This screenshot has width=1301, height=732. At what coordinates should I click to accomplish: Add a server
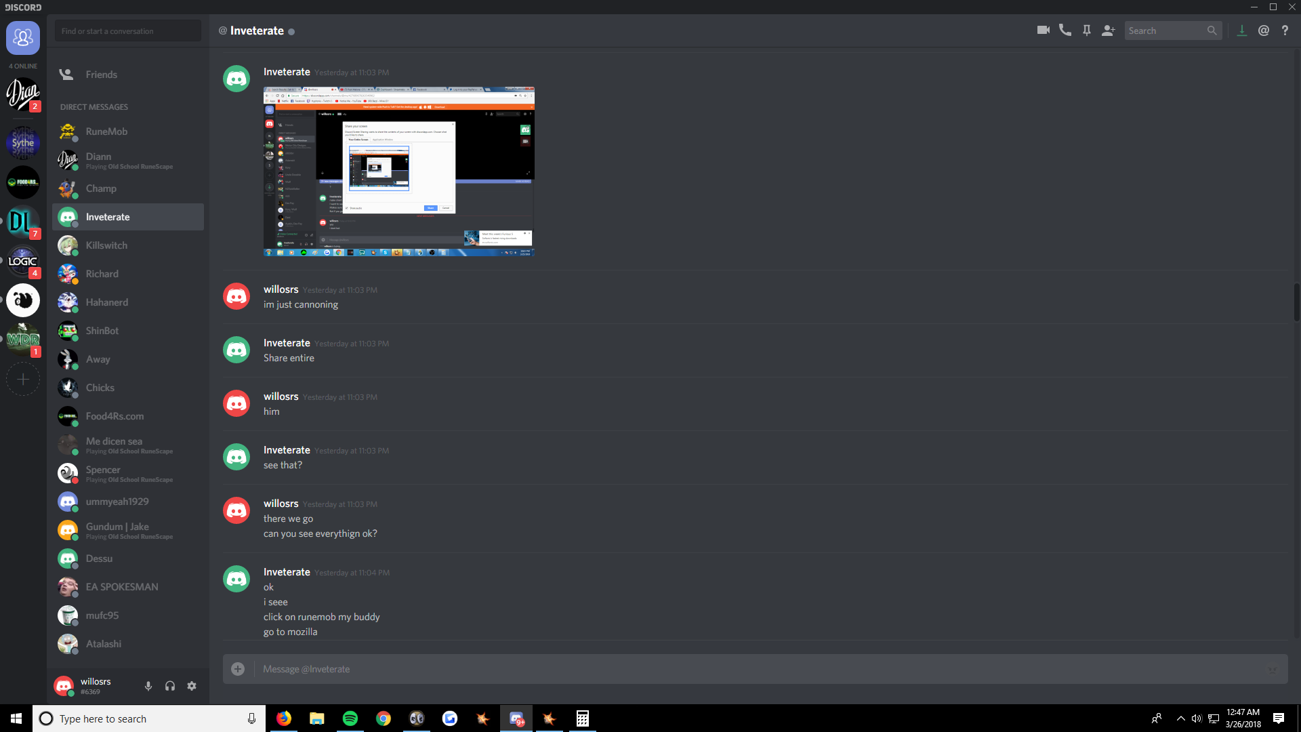[23, 380]
